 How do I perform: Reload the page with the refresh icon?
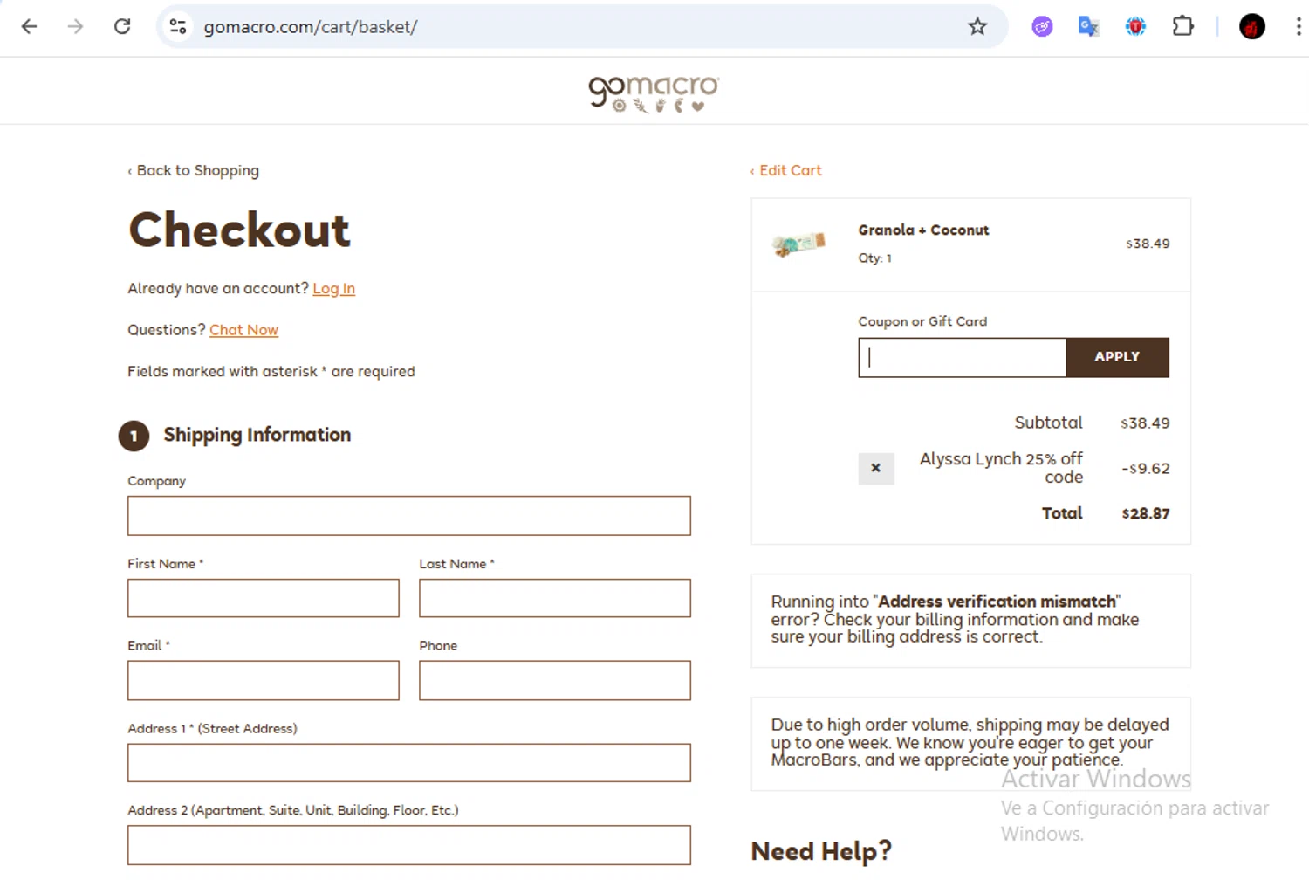click(122, 26)
